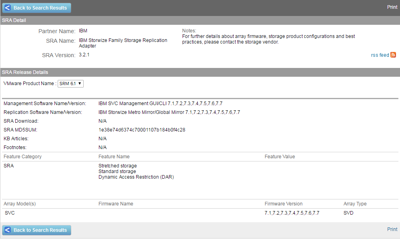Click the SRA Version value 3.2.1
Viewport: 400px width, 241px height.
point(84,55)
